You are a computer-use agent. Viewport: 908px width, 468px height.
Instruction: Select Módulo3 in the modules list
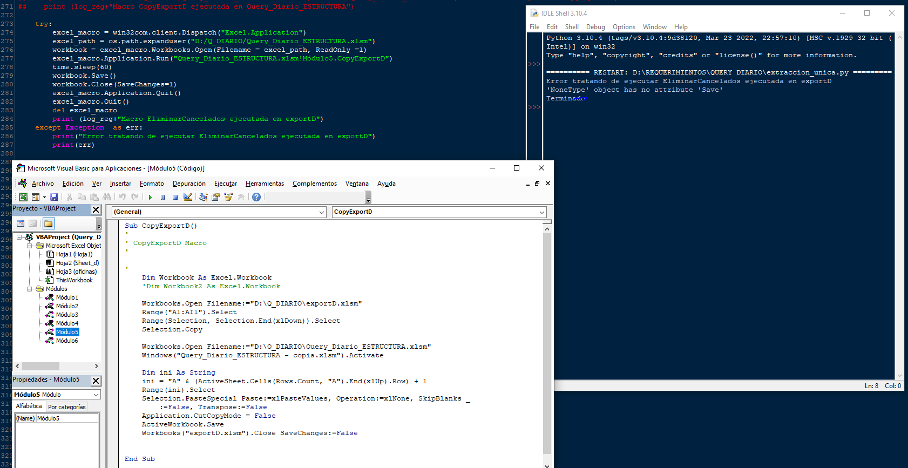tap(67, 315)
